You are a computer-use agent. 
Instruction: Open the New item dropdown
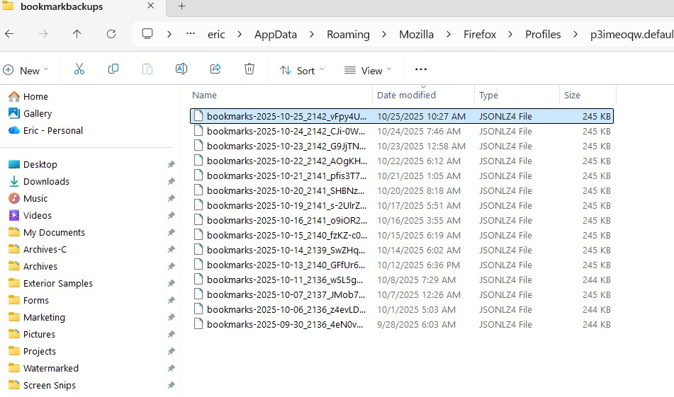tap(26, 70)
